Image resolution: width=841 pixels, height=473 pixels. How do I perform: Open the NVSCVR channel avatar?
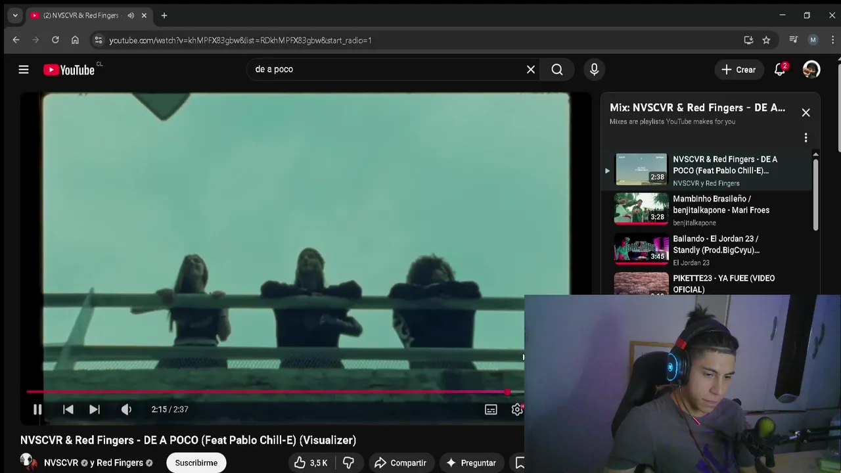28,462
